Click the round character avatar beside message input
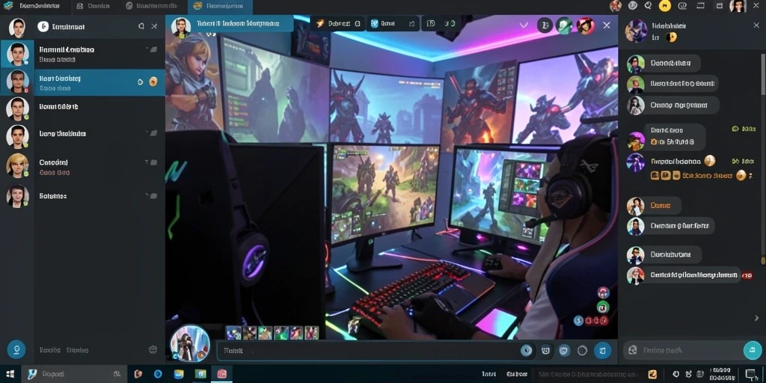The width and height of the screenshot is (766, 383). [190, 343]
